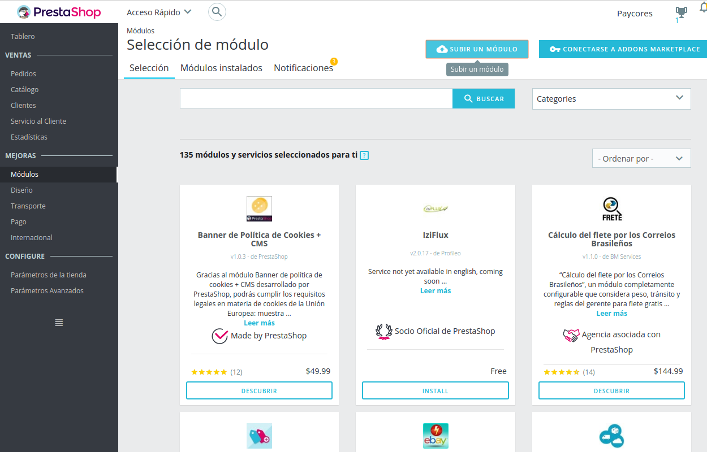Click star rating of Banner de Cookies module
This screenshot has height=452, width=707.
pos(209,372)
